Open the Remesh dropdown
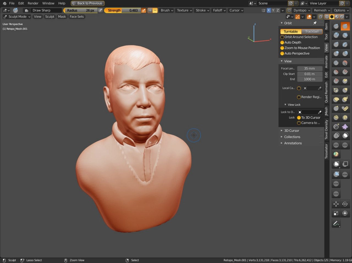The image size is (352, 263). tap(322, 10)
